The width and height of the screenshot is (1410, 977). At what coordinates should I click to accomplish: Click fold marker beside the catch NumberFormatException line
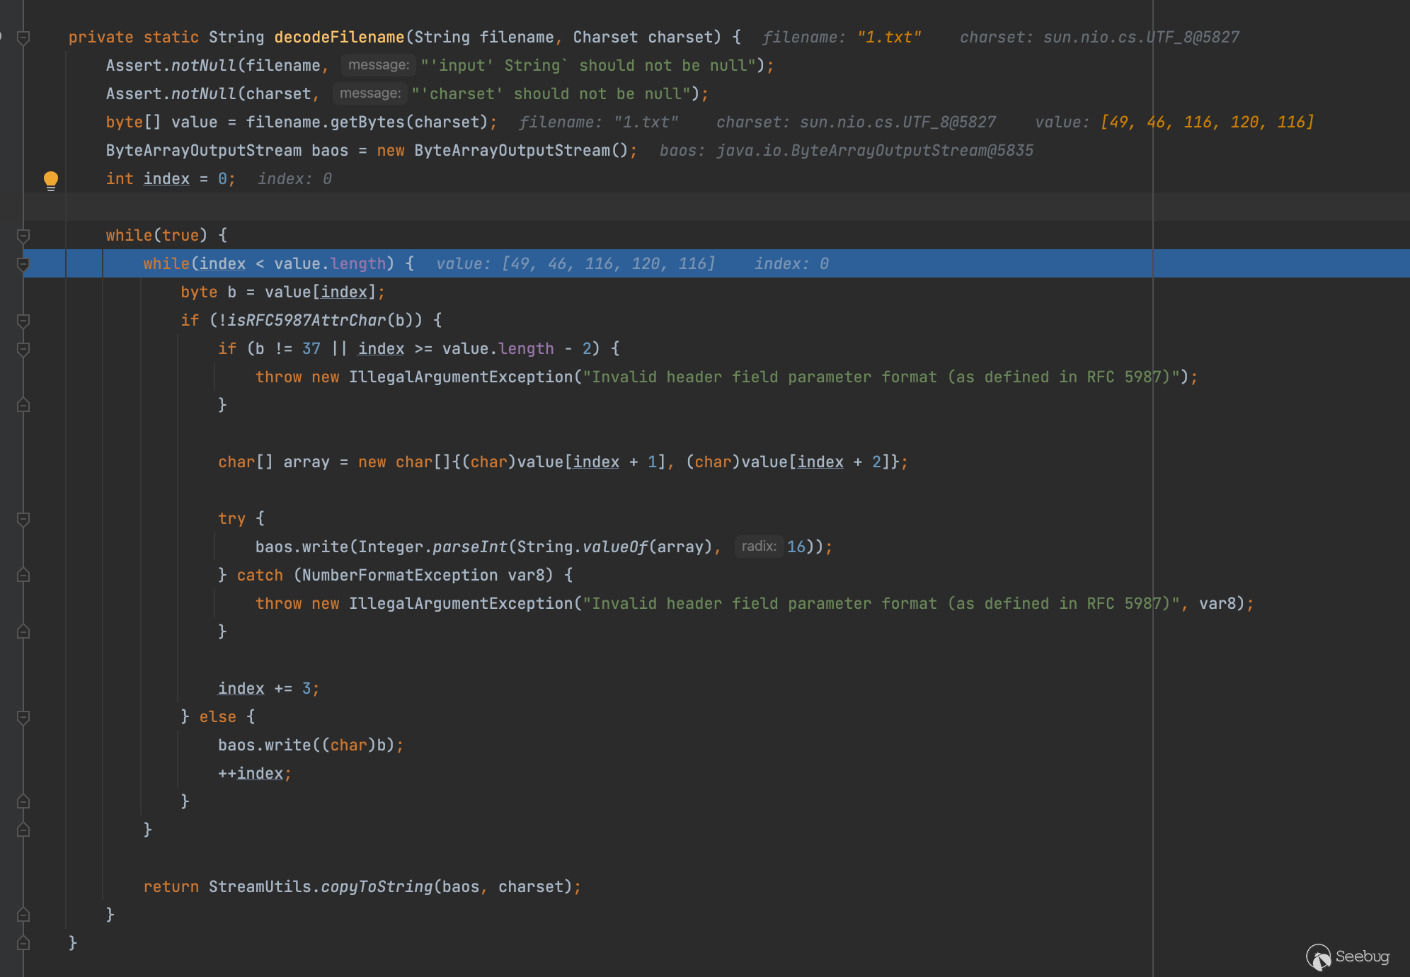pyautogui.click(x=23, y=576)
